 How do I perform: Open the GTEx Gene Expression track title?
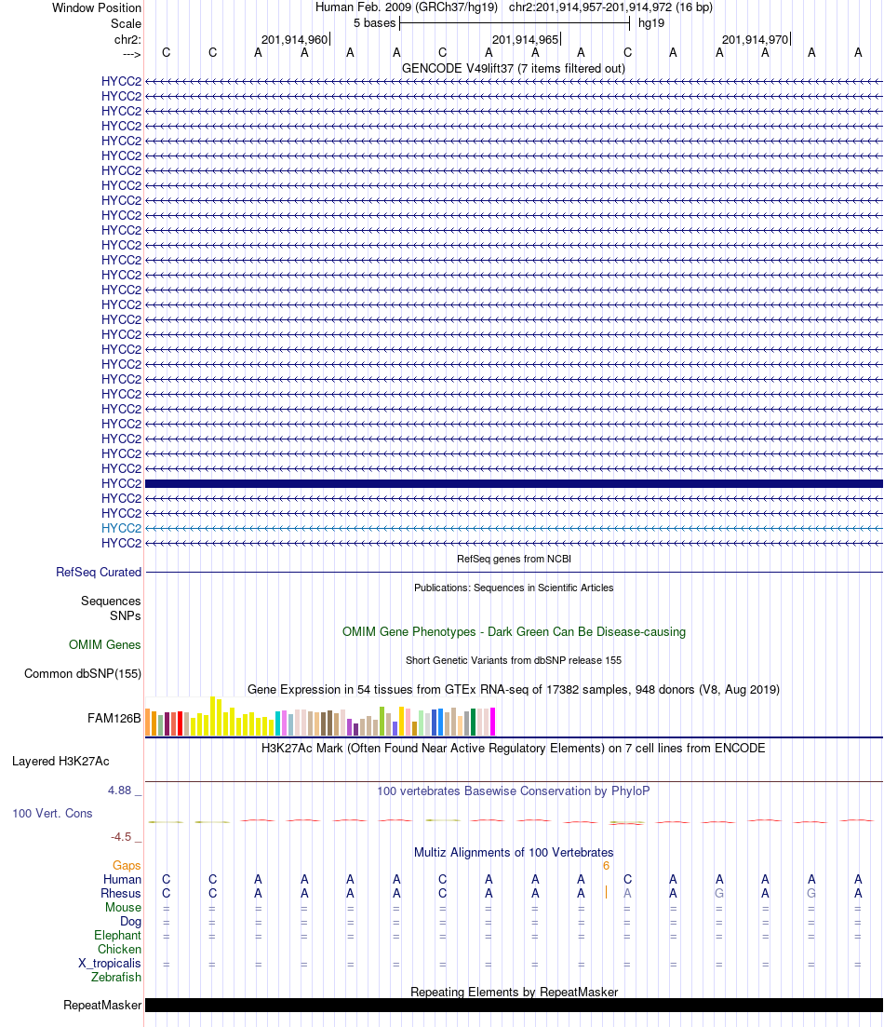tap(514, 689)
